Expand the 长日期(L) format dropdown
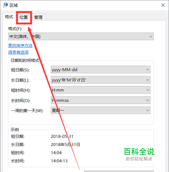The image size is (169, 172). [x=100, y=80]
